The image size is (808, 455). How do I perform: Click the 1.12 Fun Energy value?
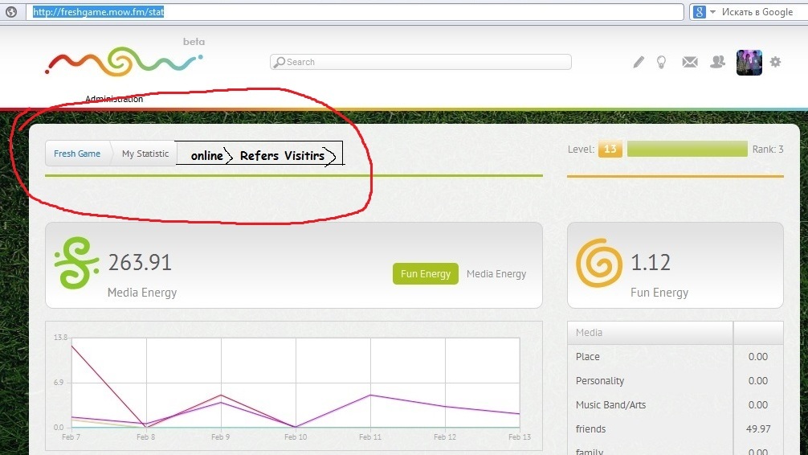pos(651,262)
